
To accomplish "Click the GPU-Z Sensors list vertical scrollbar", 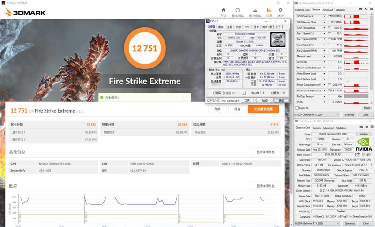I will tap(371, 59).
